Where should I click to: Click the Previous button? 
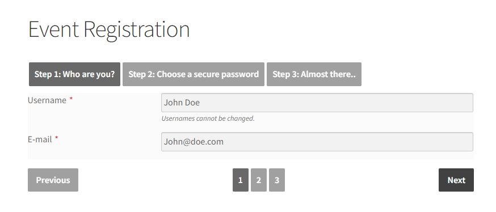pyautogui.click(x=53, y=180)
